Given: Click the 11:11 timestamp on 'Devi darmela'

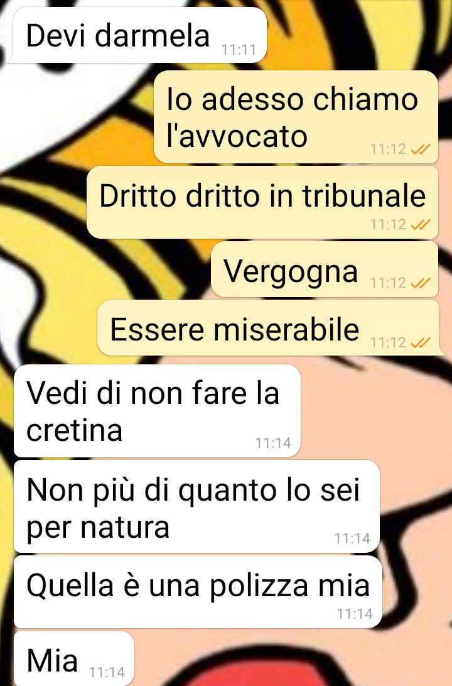Looking at the screenshot, I should point(239,50).
